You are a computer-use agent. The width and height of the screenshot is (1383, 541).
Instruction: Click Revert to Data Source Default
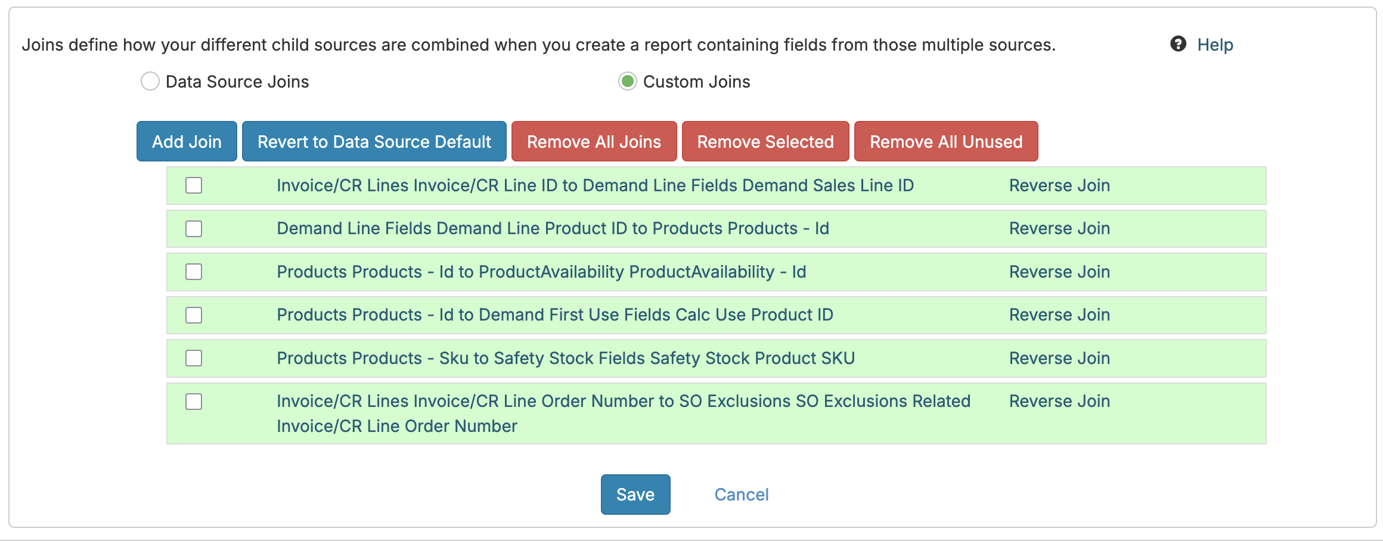374,142
